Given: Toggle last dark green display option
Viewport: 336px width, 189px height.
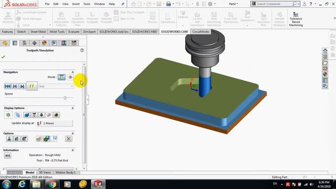Looking at the screenshot, I should [56, 115].
